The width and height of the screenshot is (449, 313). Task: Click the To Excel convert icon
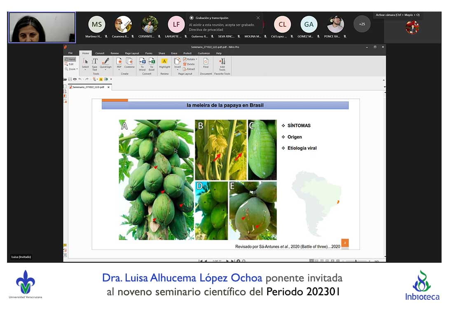[152, 63]
